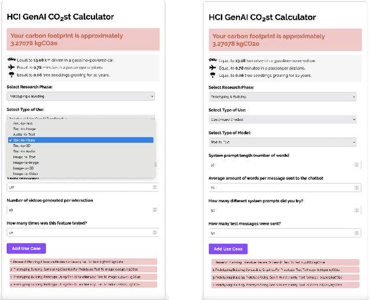Open the Customized Chatbot Type of Use dropdown

click(283, 119)
